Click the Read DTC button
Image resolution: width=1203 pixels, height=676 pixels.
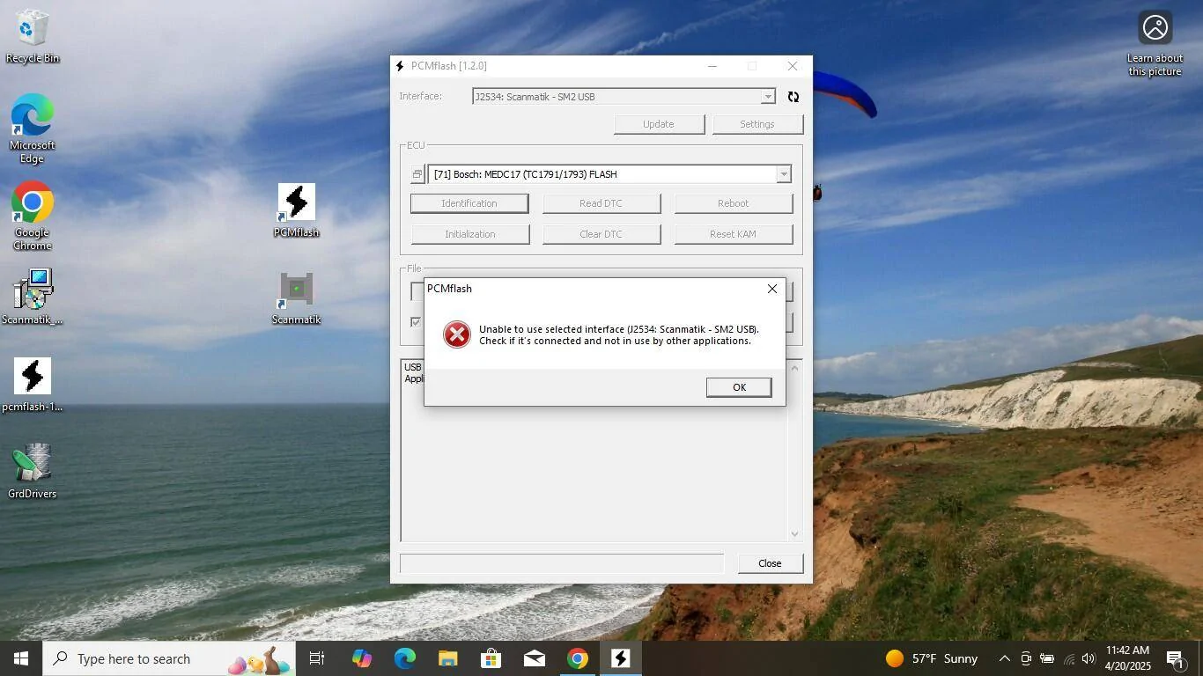[x=601, y=203]
